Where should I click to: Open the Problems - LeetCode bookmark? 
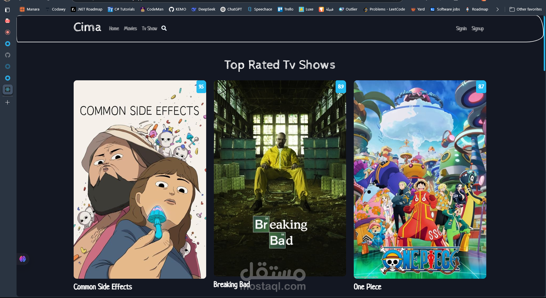[384, 9]
